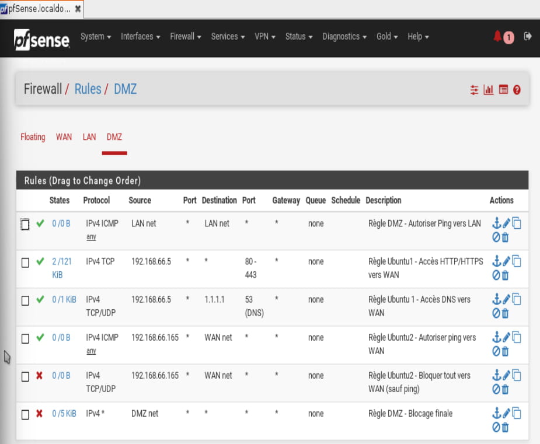The height and width of the screenshot is (444, 540).
Task: Open the help question mark icon
Action: 517,90
